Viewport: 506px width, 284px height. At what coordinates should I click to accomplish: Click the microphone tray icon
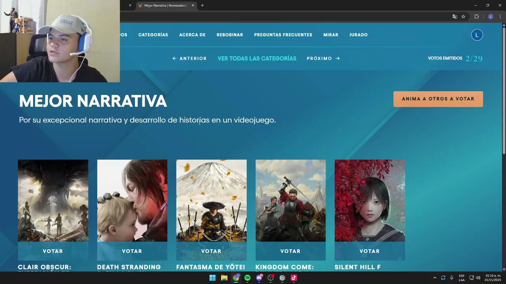(451, 278)
